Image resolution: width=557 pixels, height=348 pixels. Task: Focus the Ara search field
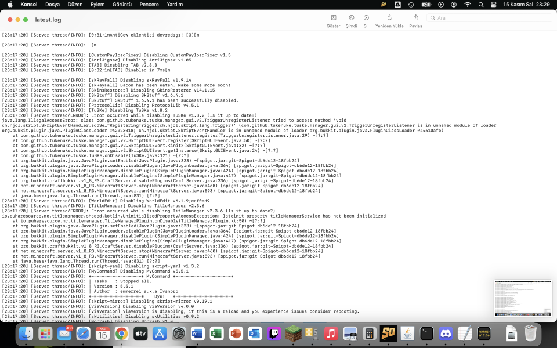[x=489, y=18]
